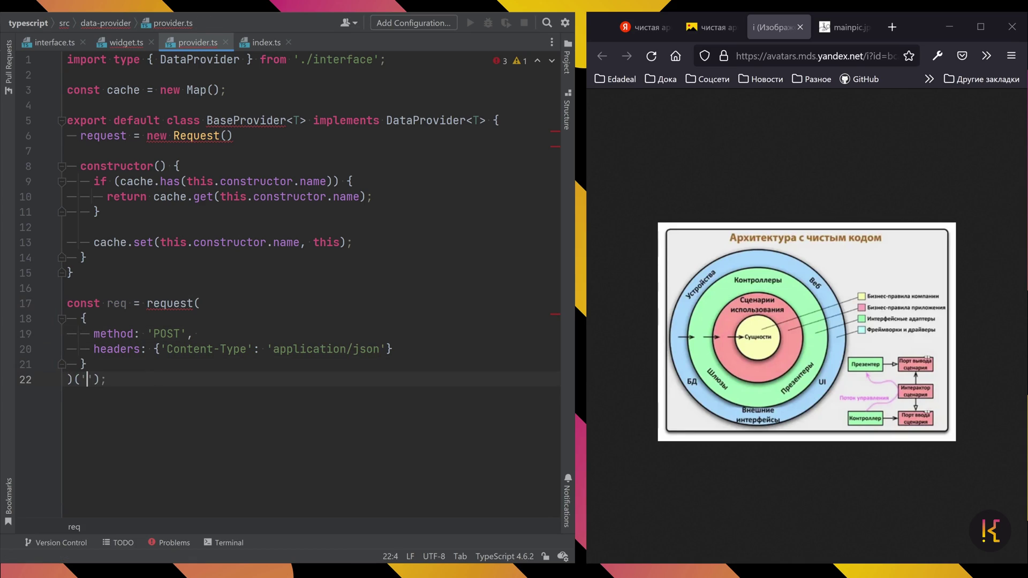
Task: Click the Debug bug icon in toolbar
Action: (x=488, y=22)
